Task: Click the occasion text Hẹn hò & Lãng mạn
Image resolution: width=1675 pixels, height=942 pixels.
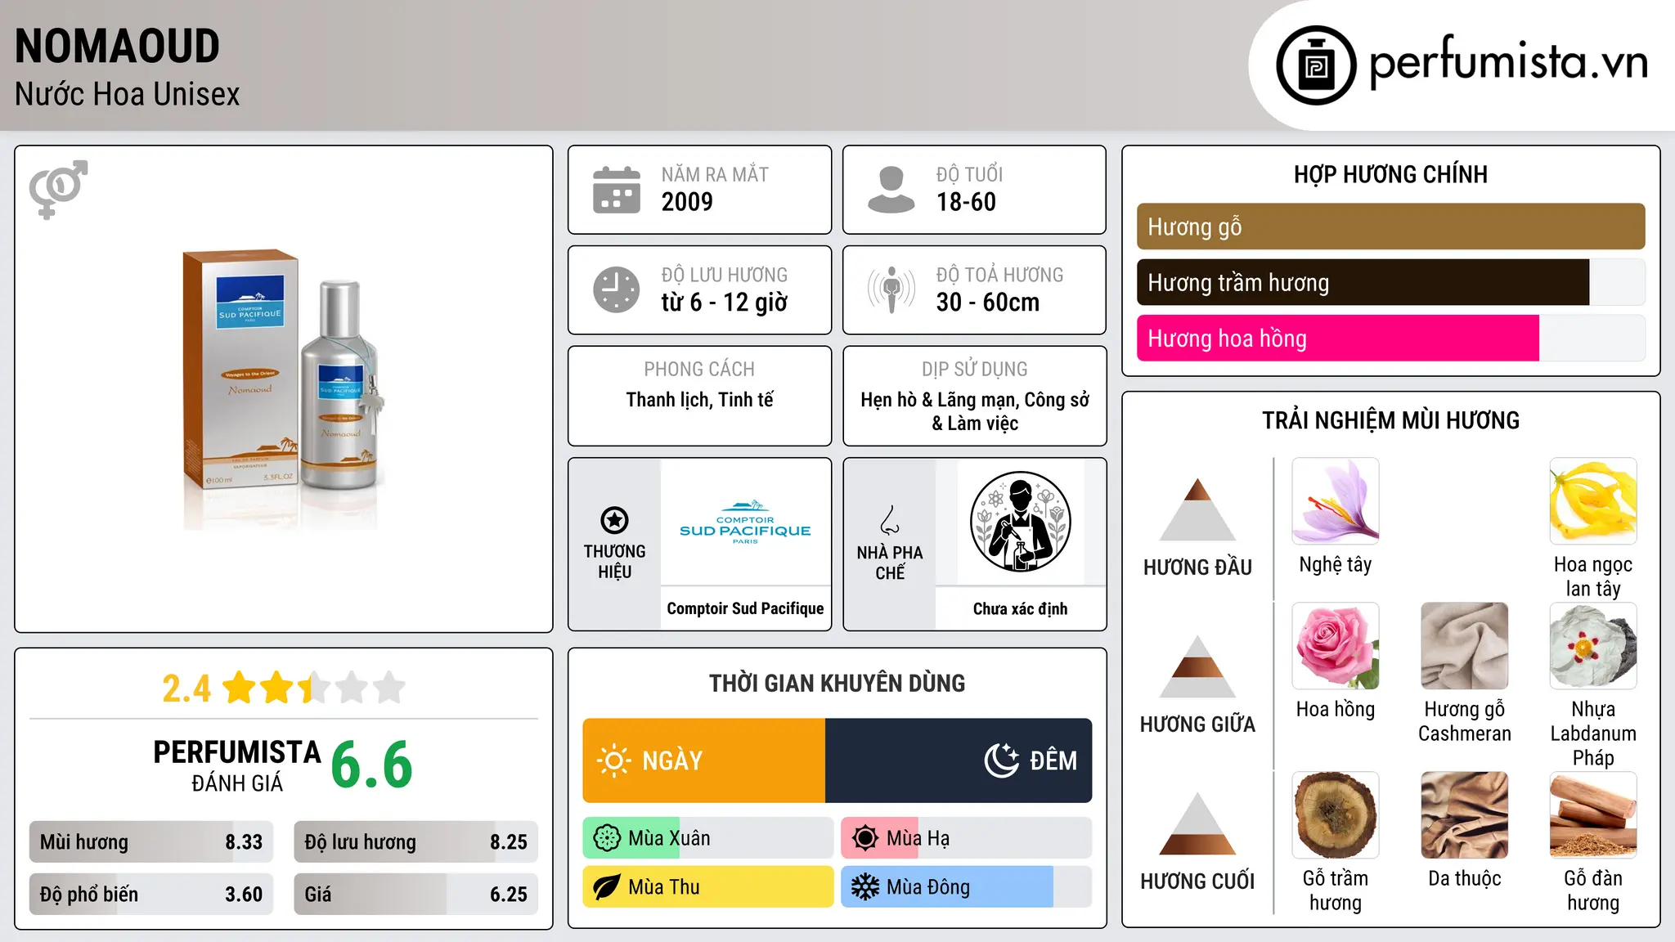Action: 936,400
